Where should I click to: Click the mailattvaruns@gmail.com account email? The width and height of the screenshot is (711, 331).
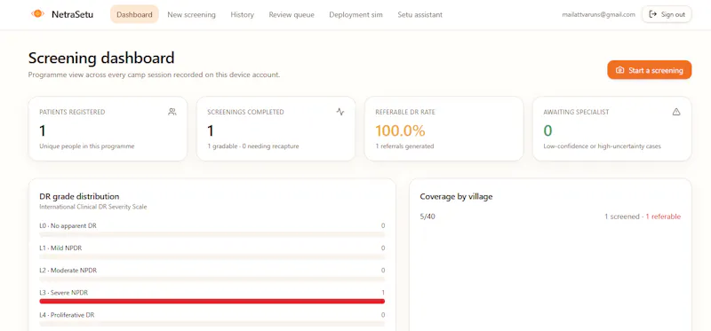pyautogui.click(x=598, y=14)
